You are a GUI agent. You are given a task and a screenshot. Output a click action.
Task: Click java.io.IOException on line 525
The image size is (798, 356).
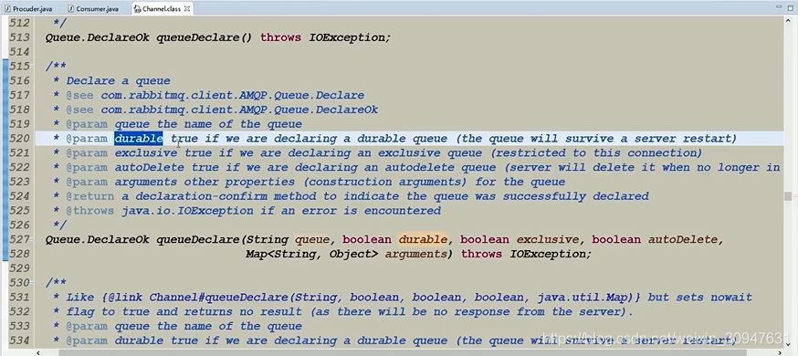click(x=187, y=211)
